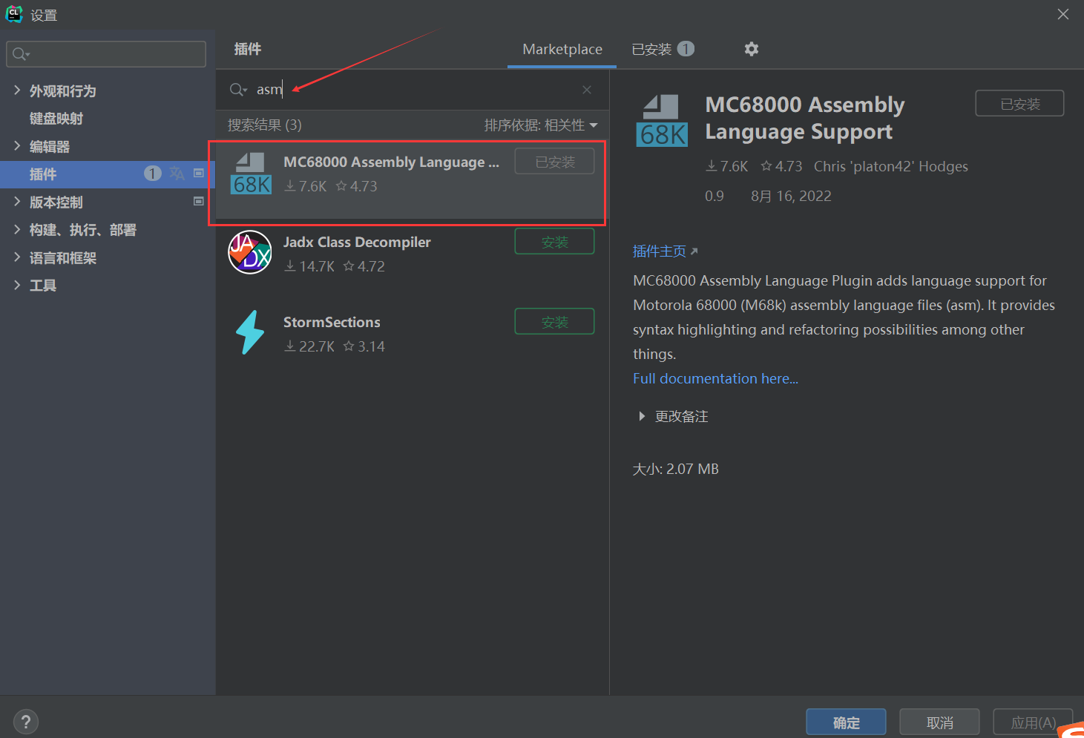
Task: Click the CLion app icon in title bar
Action: [14, 14]
